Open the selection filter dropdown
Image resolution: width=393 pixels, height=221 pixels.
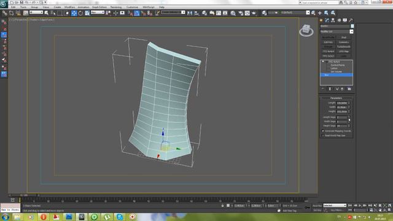tap(36, 12)
